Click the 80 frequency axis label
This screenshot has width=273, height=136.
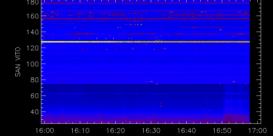click(34, 80)
